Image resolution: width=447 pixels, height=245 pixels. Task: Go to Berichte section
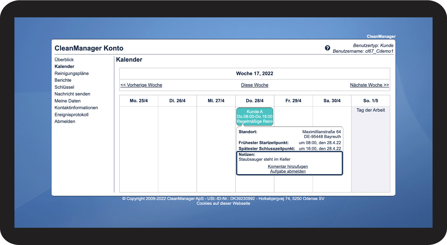click(63, 80)
